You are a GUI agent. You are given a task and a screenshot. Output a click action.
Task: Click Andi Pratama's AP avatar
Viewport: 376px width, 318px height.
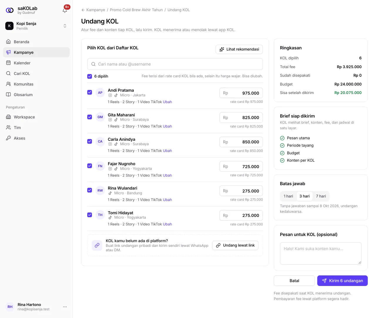(100, 93)
